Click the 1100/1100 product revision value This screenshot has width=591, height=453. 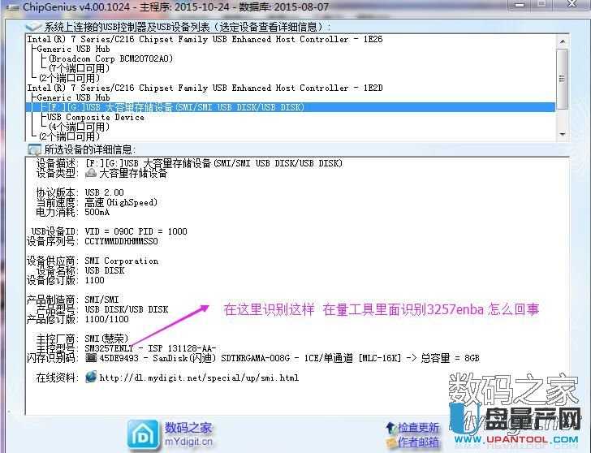[x=106, y=319]
